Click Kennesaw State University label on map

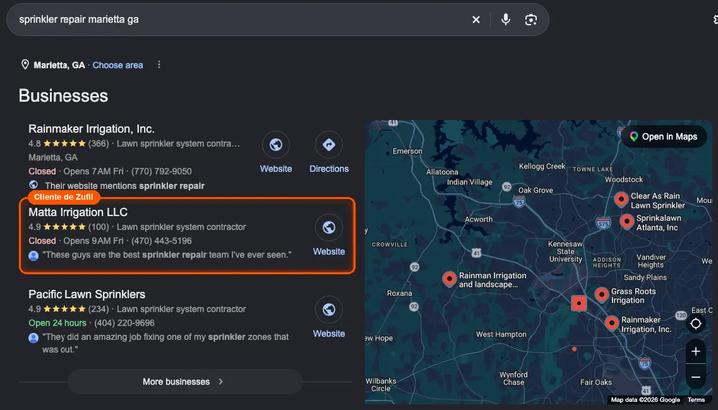pos(566,251)
